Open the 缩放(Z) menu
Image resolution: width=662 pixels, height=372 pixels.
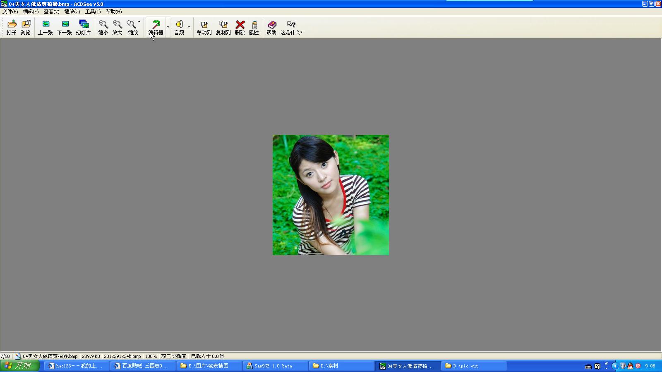(x=72, y=12)
